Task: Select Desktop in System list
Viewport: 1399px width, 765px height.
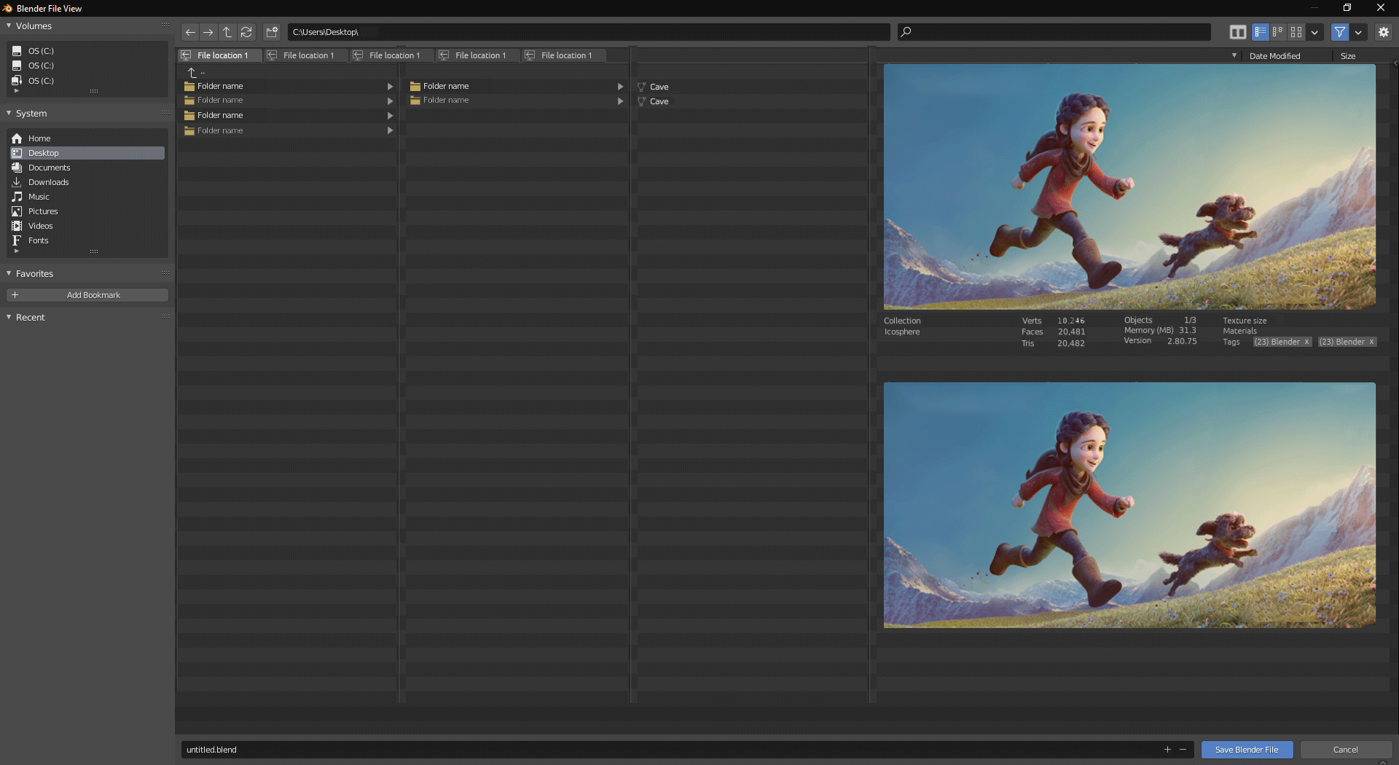Action: coord(87,153)
